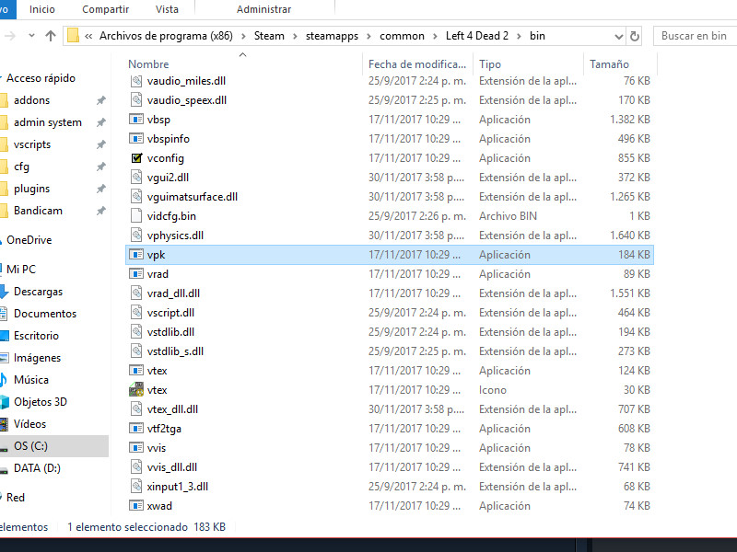The height and width of the screenshot is (552, 737).
Task: Select OneDrive in navigation pane
Action: 29,240
